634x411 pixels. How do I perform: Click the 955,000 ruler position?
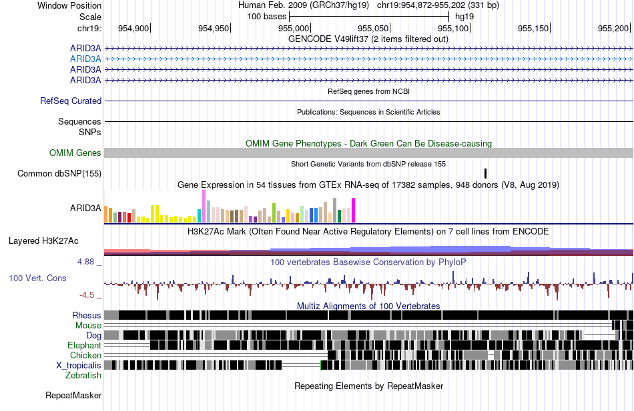coord(294,28)
